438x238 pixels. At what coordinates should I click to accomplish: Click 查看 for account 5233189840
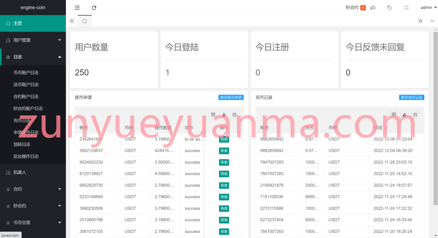(x=224, y=197)
